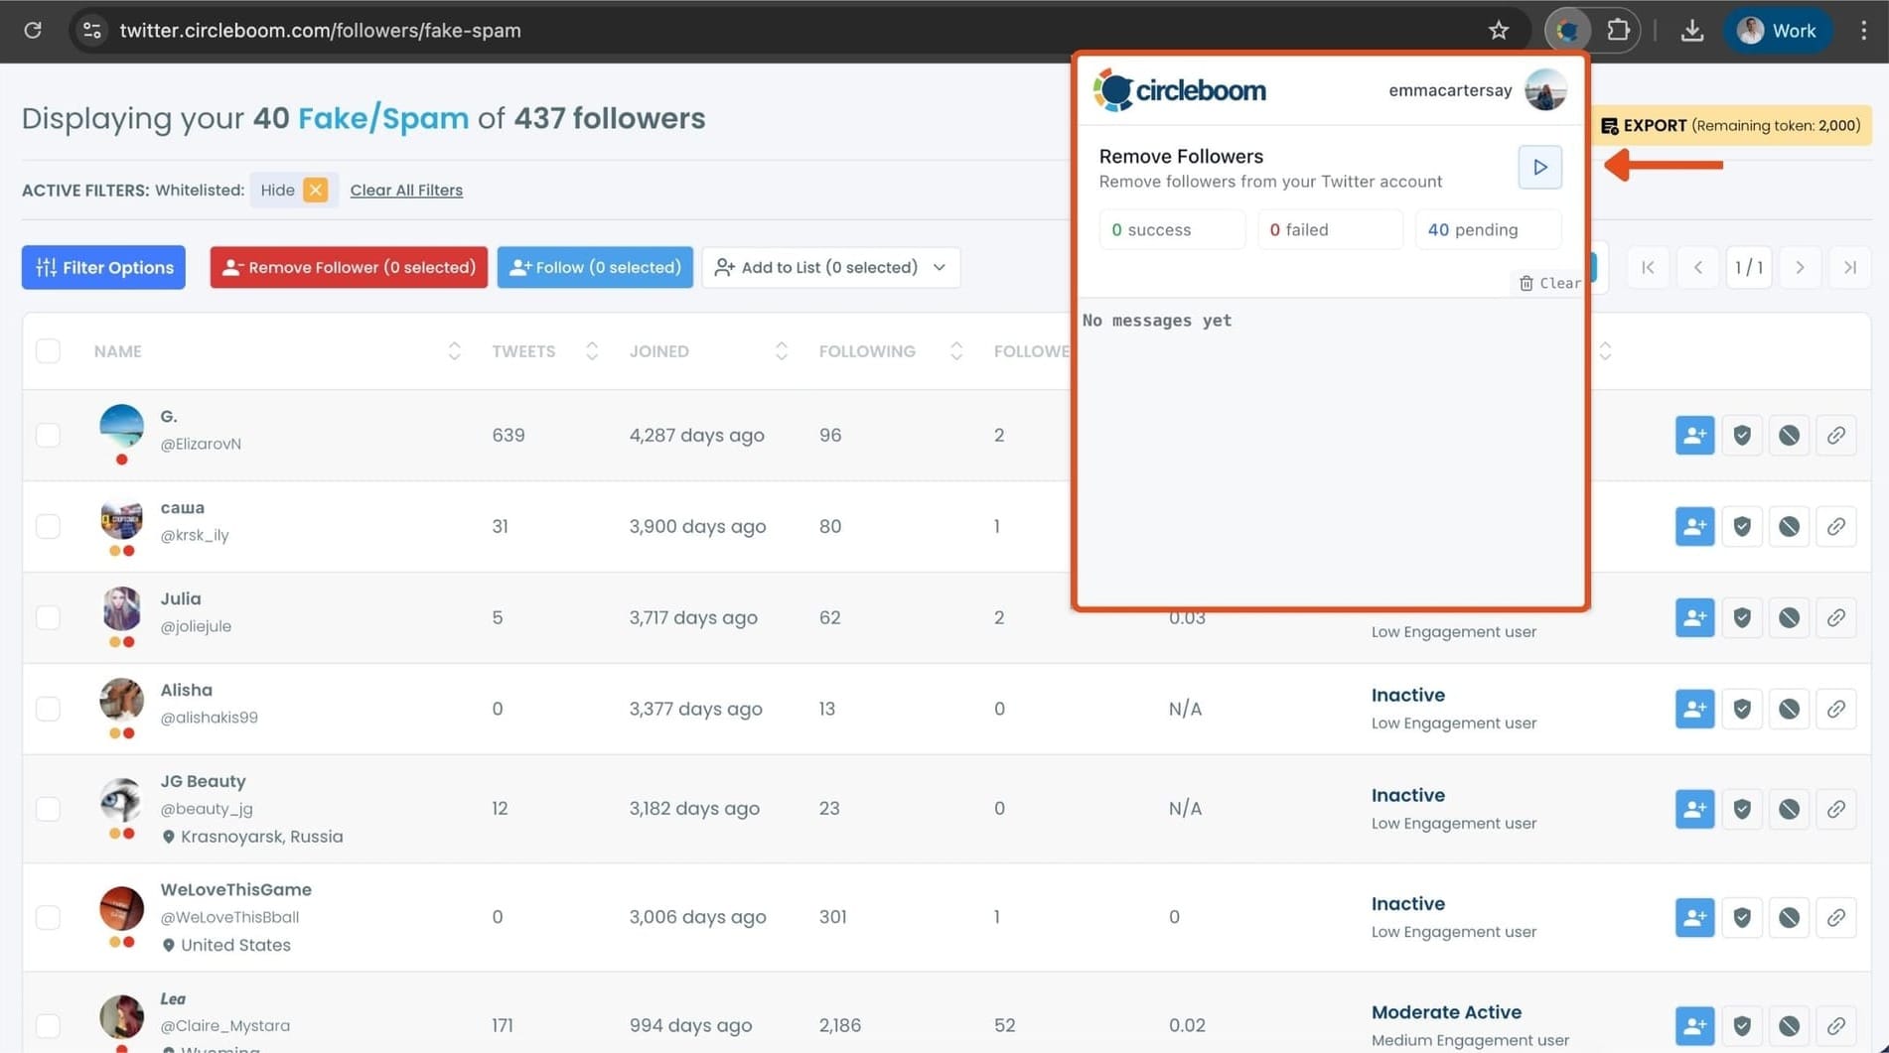
Task: Sort the table by JOINED column
Action: pyautogui.click(x=782, y=350)
